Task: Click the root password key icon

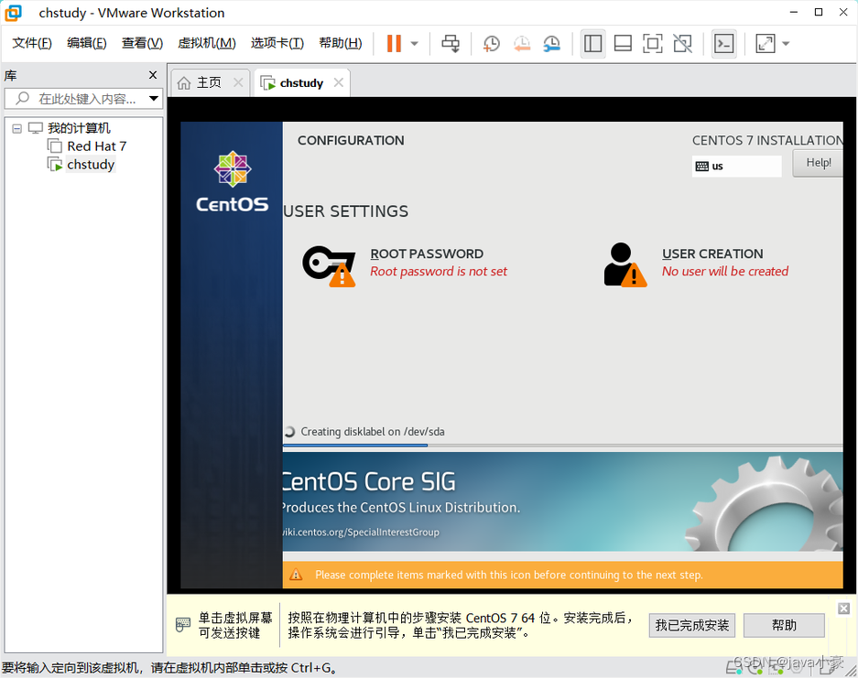Action: click(x=329, y=265)
